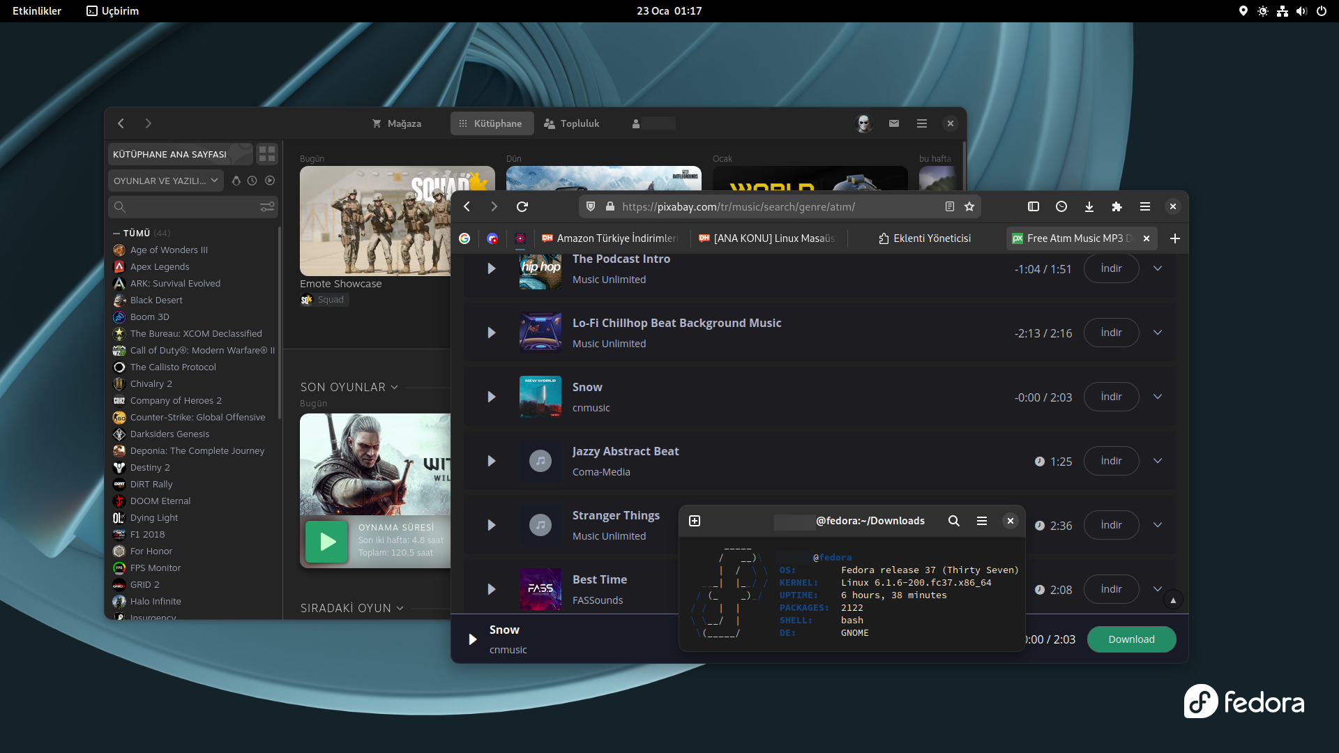Image resolution: width=1339 pixels, height=753 pixels.
Task: Play The Podcast Intro track
Action: pyautogui.click(x=492, y=268)
